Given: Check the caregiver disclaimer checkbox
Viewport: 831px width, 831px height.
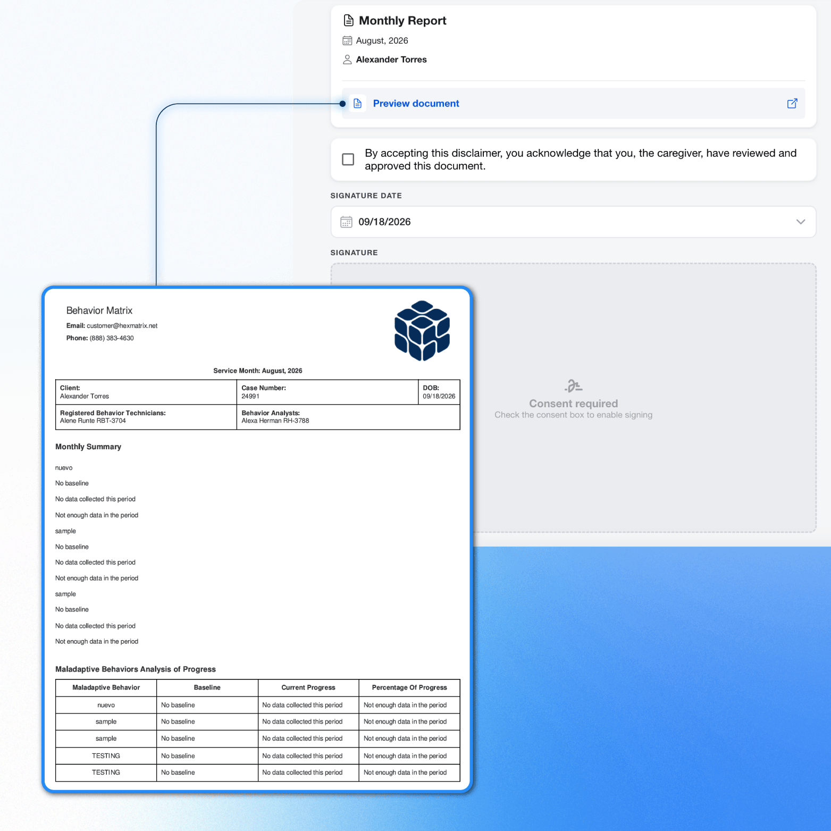Looking at the screenshot, I should (348, 160).
